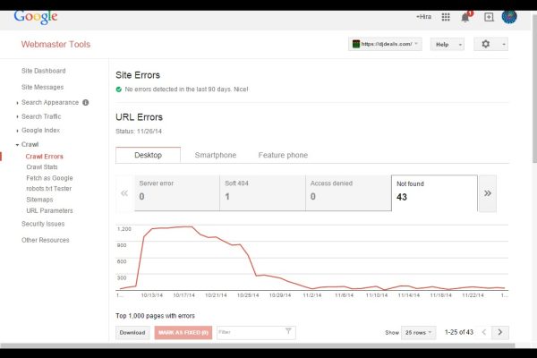Screen dimensions: 537x358
Task: Go to next page of results
Action: tap(500, 332)
